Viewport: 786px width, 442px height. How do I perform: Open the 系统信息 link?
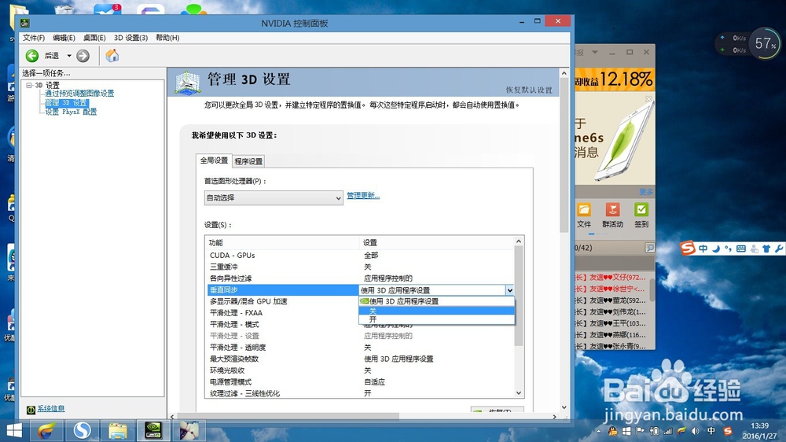[x=50, y=409]
